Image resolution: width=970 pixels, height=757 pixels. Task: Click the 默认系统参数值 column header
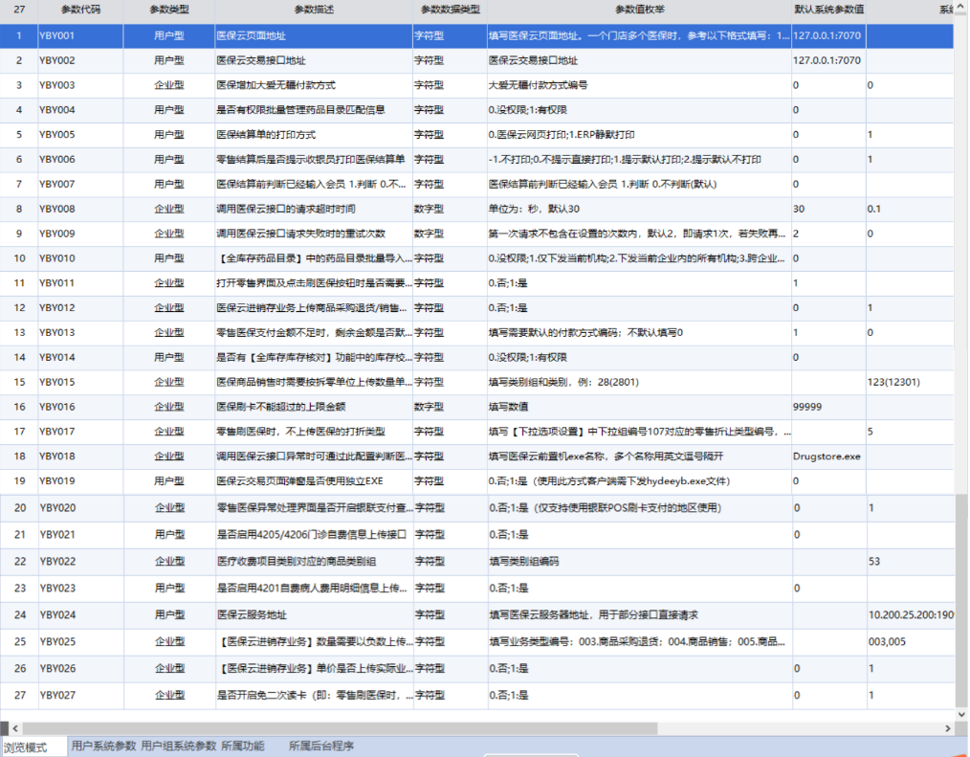point(828,10)
